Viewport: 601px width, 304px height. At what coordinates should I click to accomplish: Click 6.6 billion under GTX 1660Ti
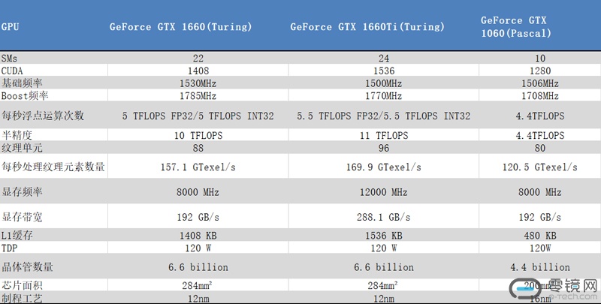tap(384, 267)
